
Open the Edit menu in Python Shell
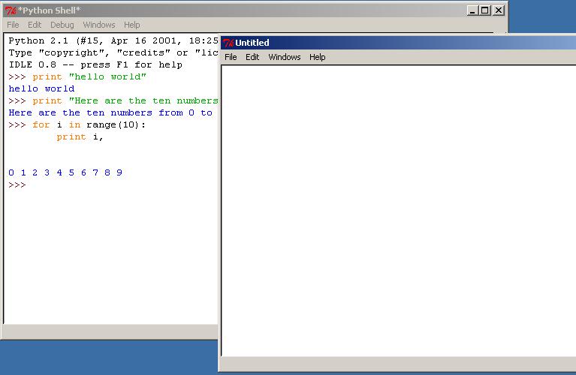(x=35, y=25)
